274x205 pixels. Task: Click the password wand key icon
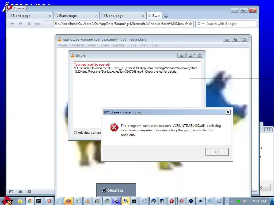[x=37, y=24]
